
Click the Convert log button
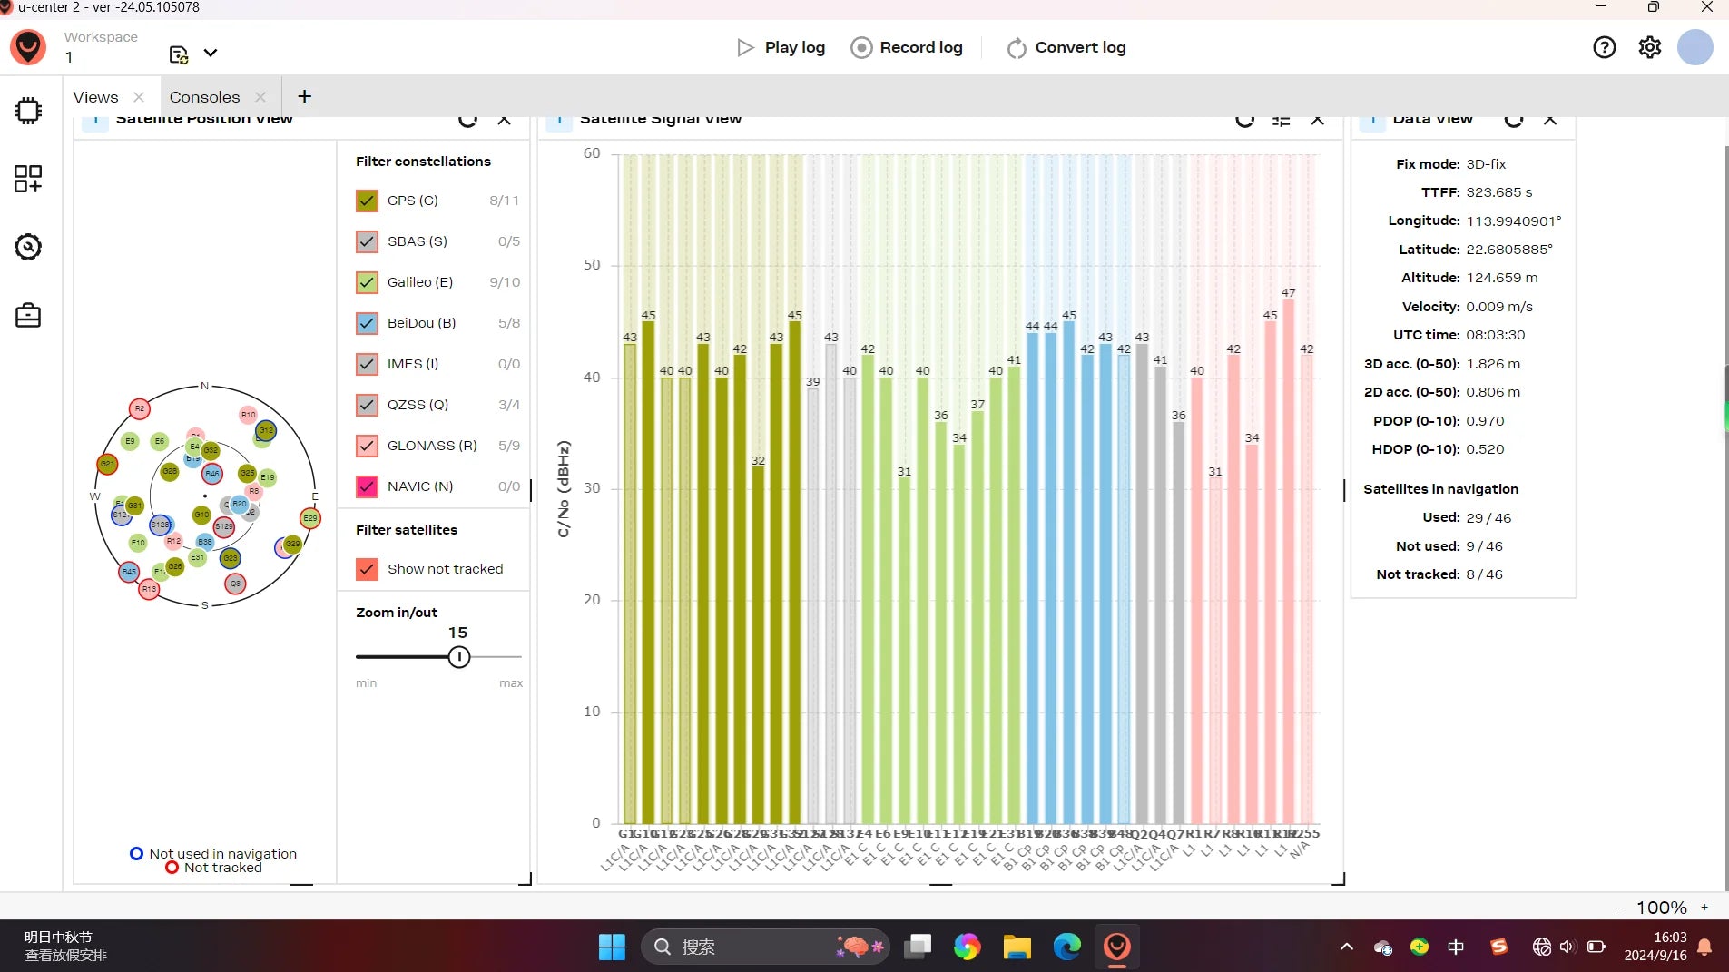click(1066, 47)
